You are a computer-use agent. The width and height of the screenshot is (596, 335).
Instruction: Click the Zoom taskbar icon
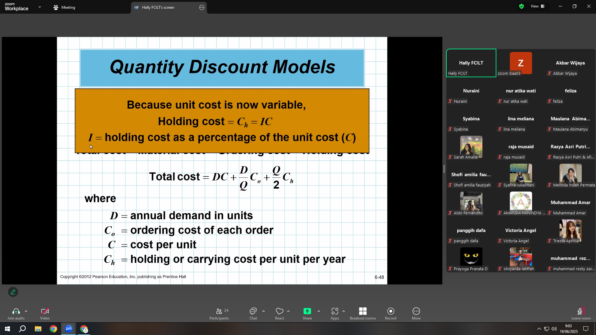[x=69, y=329]
